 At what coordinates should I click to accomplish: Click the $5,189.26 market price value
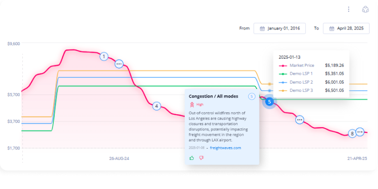[x=334, y=65]
